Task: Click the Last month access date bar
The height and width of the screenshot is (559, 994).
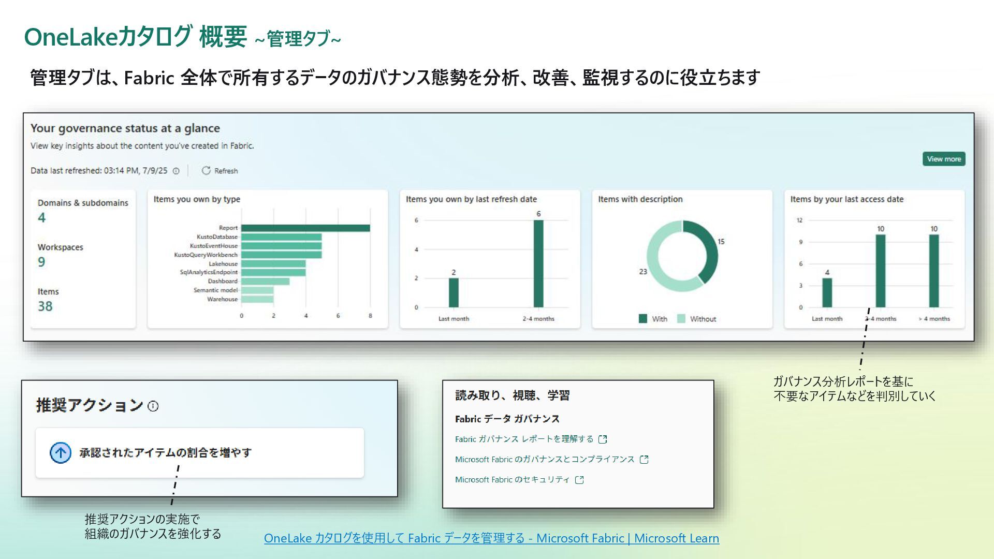Action: 827,293
